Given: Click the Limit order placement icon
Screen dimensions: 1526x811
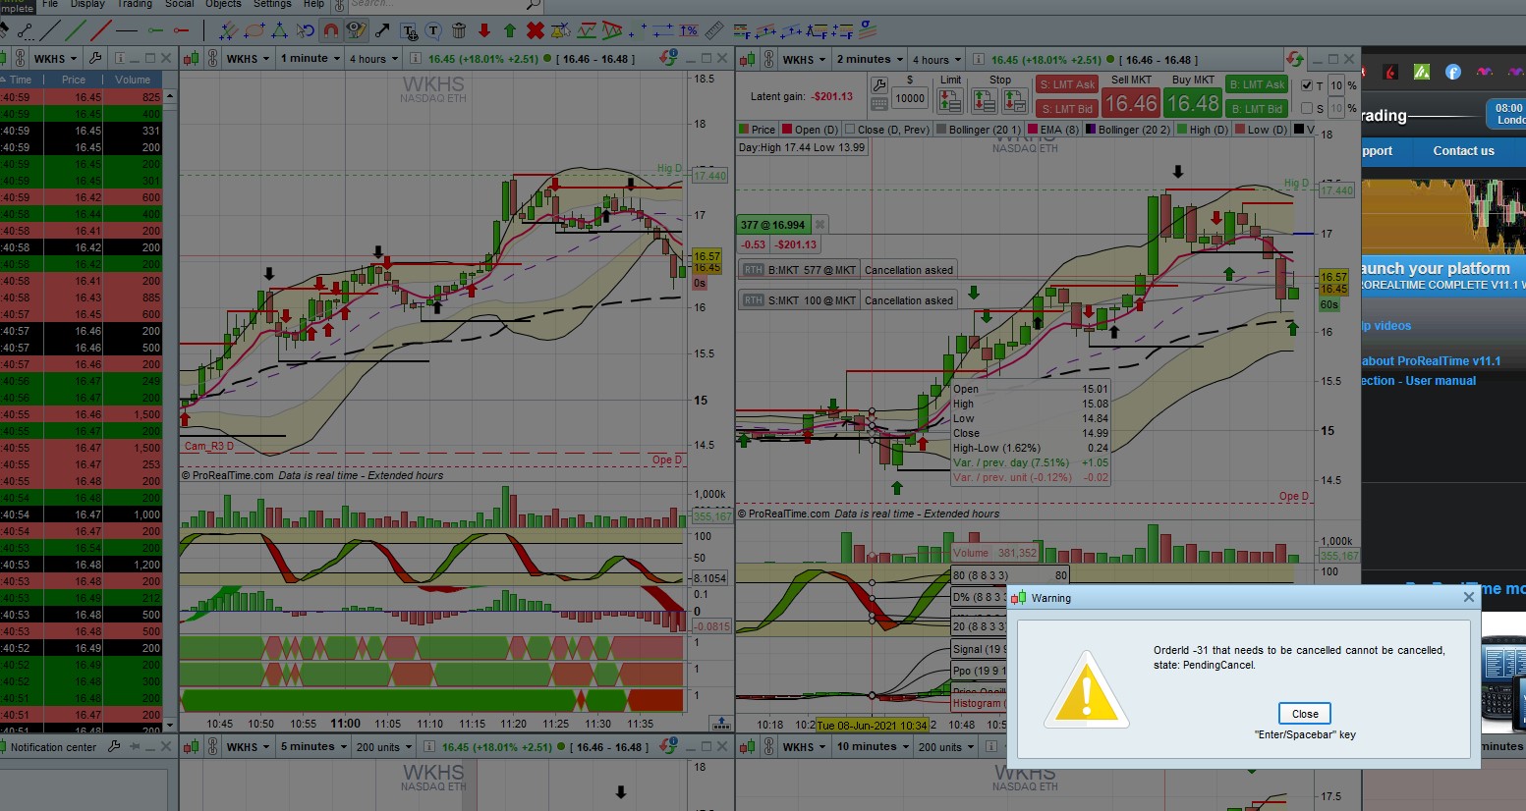Looking at the screenshot, I should point(949,100).
